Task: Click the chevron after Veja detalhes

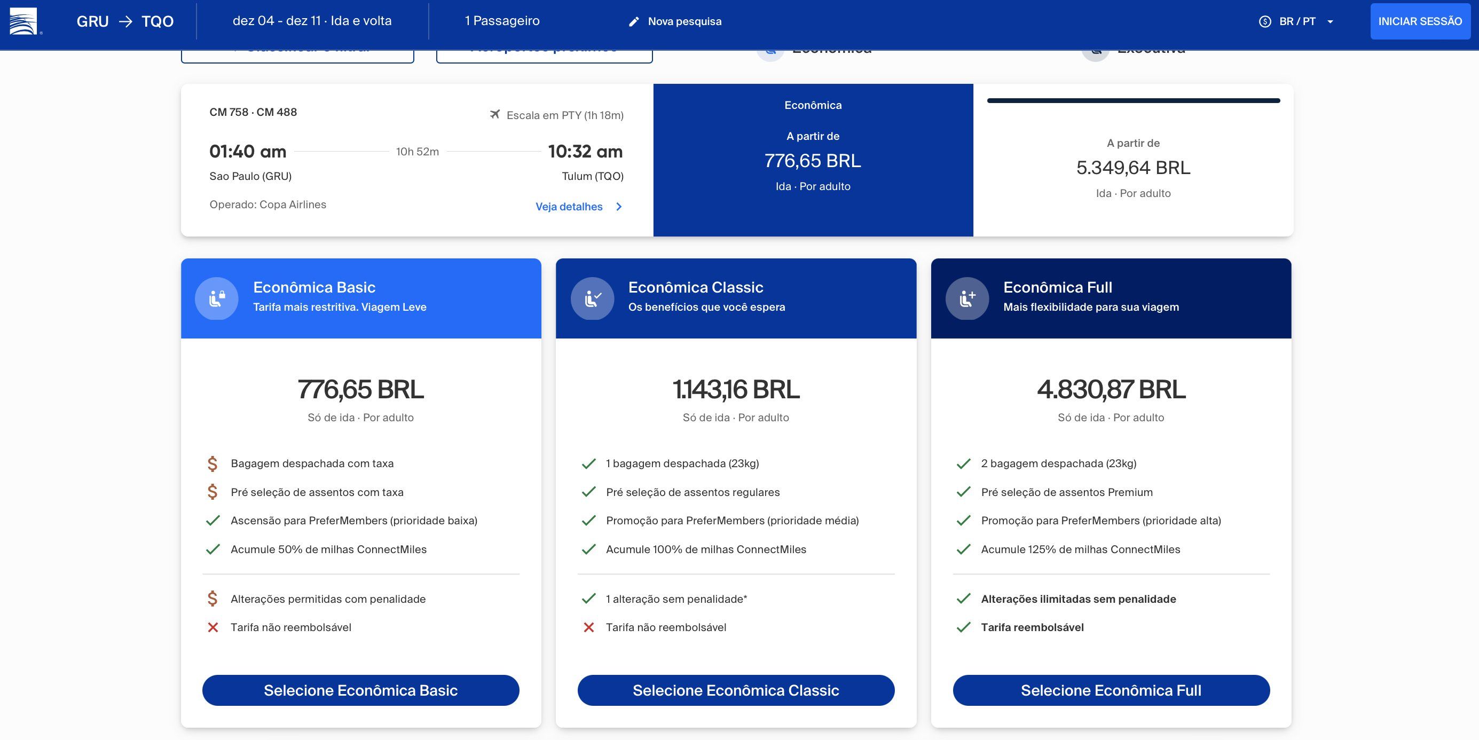Action: (x=619, y=207)
